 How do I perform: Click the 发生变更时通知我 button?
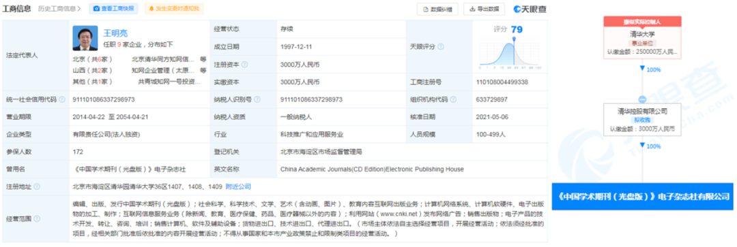pyautogui.click(x=175, y=8)
